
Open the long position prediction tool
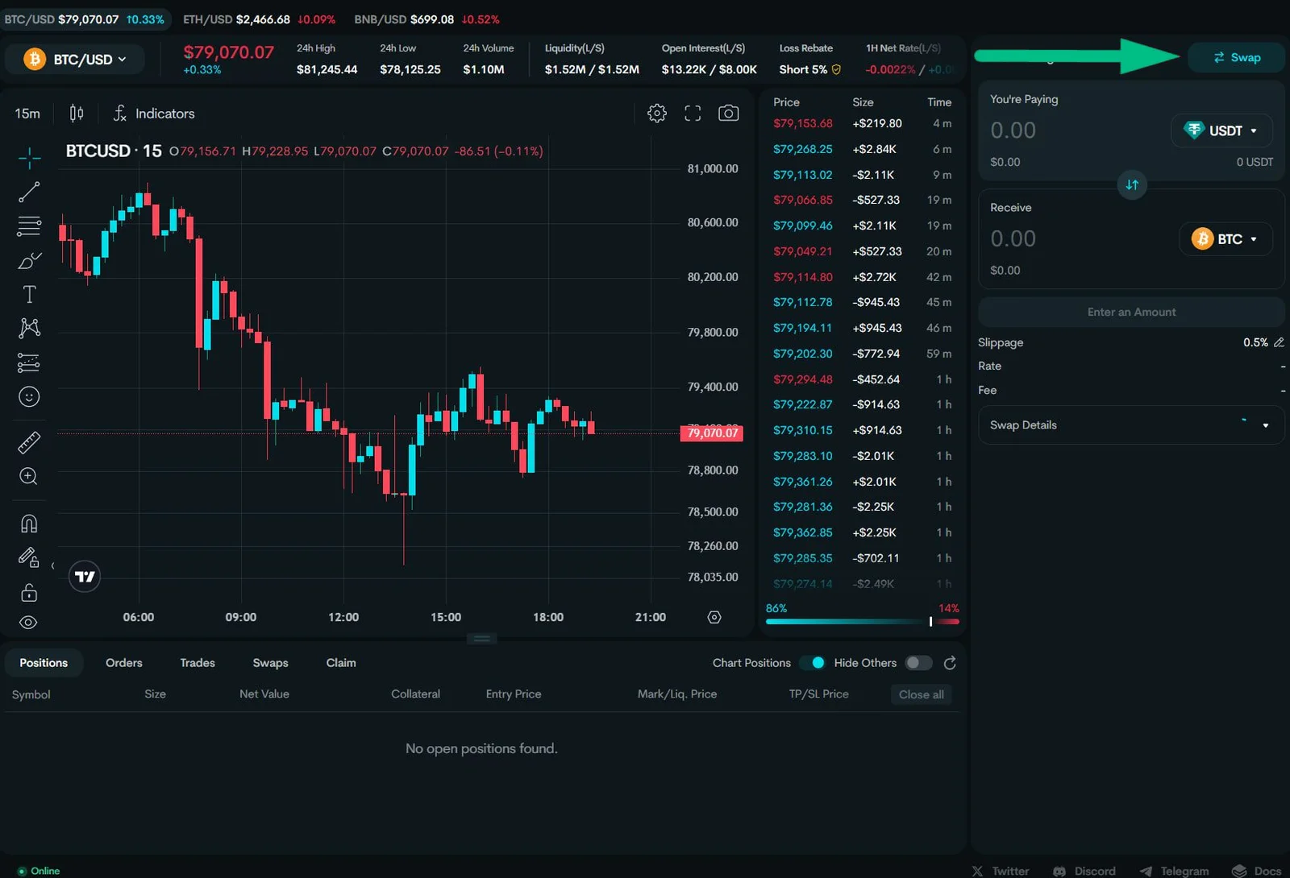point(29,363)
